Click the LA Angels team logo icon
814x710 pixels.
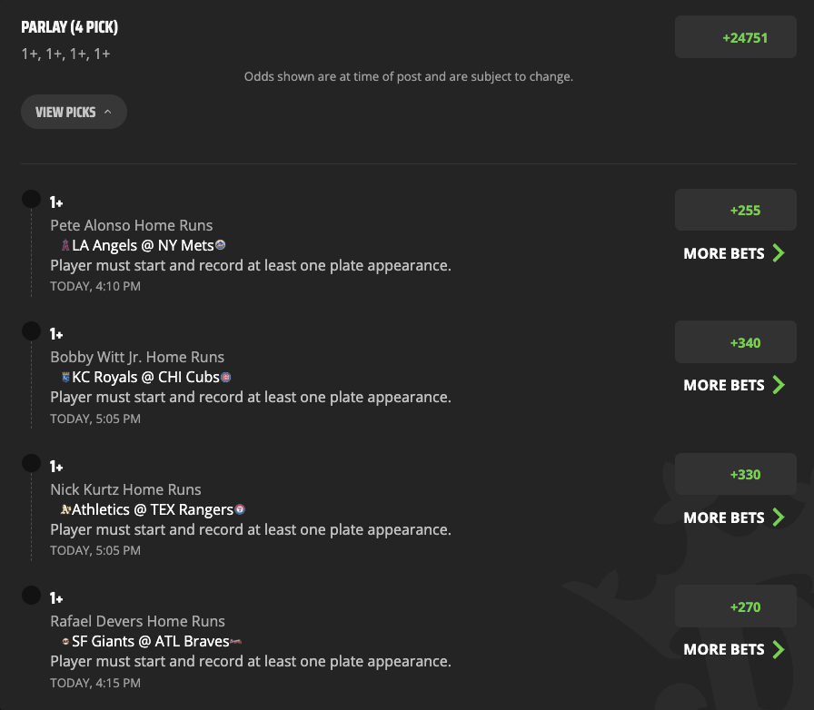(65, 245)
